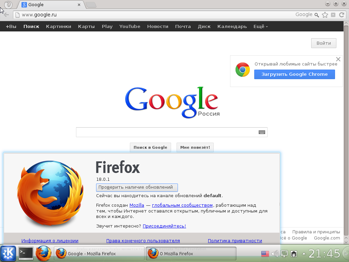349x262 pixels.
Task: Open Права конечного пользователя link
Action: point(143,241)
